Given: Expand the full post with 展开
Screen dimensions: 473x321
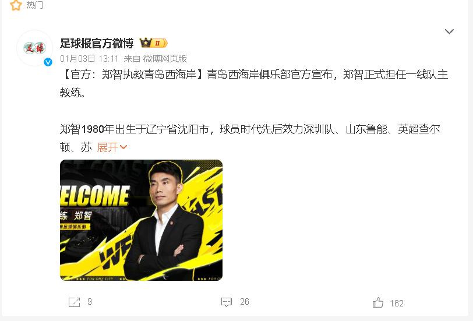Looking at the screenshot, I should [x=112, y=147].
